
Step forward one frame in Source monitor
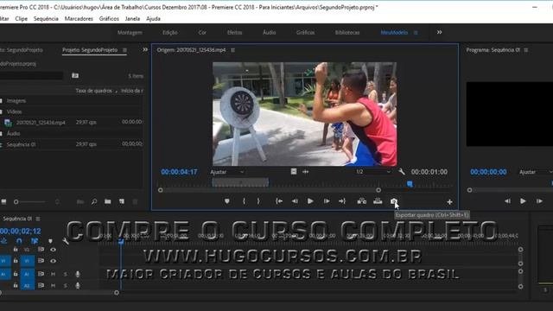[327, 201]
